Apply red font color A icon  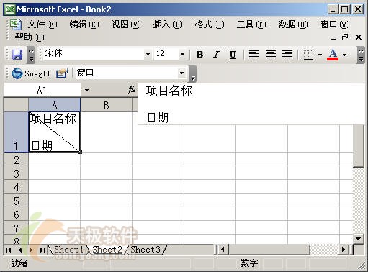coord(333,55)
